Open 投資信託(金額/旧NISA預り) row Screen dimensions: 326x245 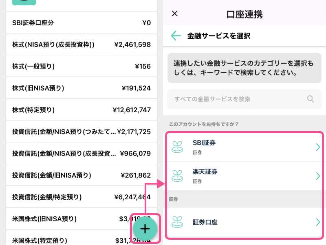click(81, 175)
